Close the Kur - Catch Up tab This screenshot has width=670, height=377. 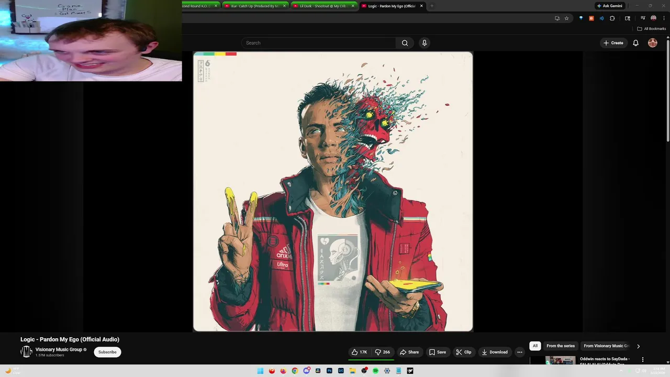coord(284,6)
